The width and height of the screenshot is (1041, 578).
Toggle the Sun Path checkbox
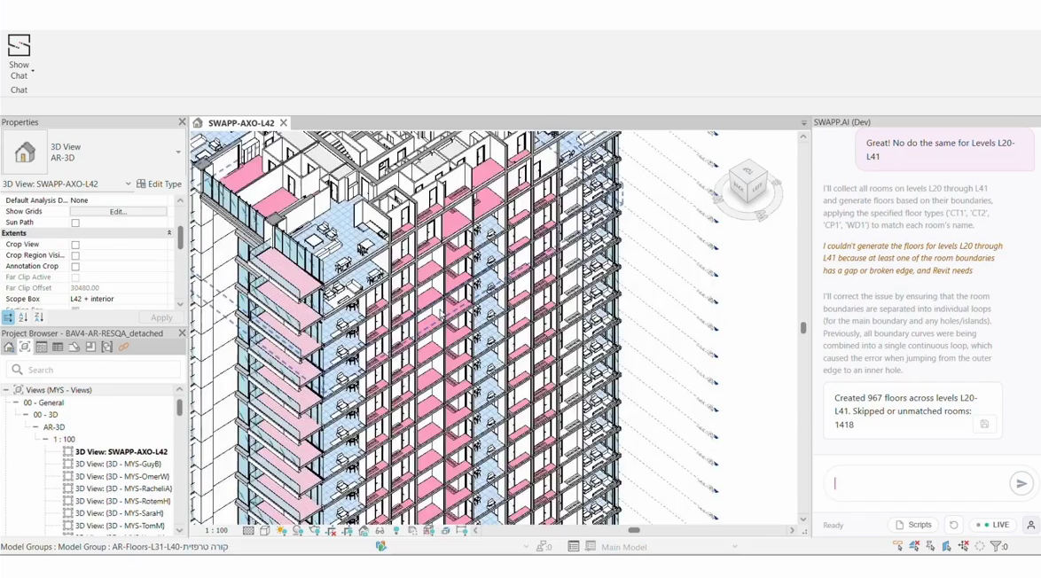[x=75, y=223]
